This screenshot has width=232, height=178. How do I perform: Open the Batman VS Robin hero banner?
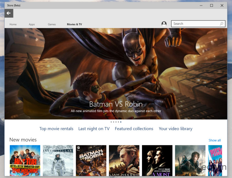(116, 73)
